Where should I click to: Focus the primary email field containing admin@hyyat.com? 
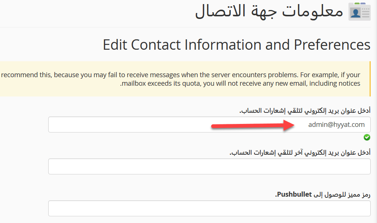click(x=209, y=124)
